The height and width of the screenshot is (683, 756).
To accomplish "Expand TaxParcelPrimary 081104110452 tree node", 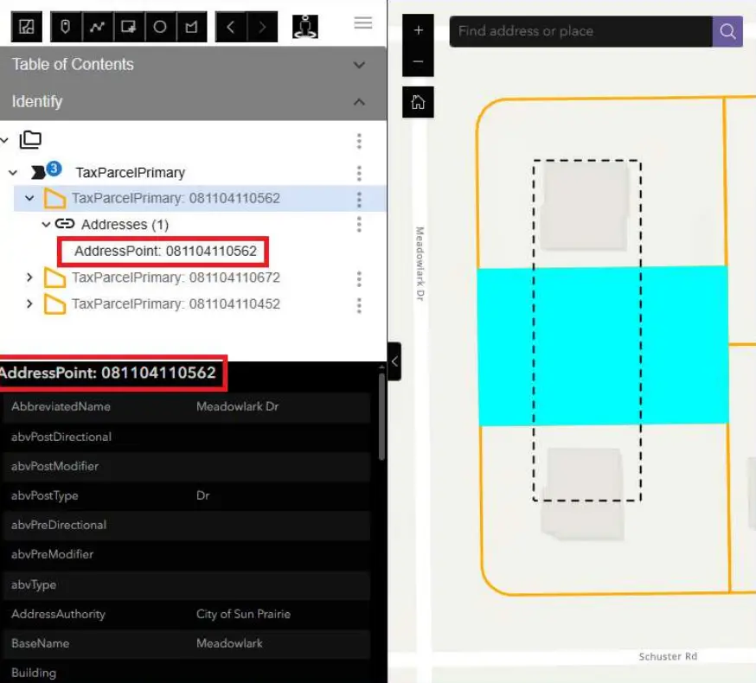I will [30, 304].
